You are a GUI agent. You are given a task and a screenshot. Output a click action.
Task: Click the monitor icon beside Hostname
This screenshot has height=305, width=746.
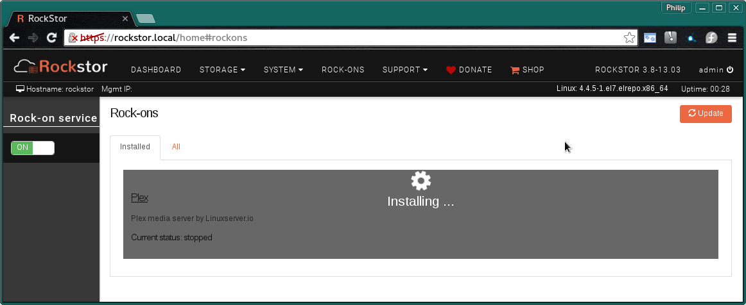[x=20, y=89]
